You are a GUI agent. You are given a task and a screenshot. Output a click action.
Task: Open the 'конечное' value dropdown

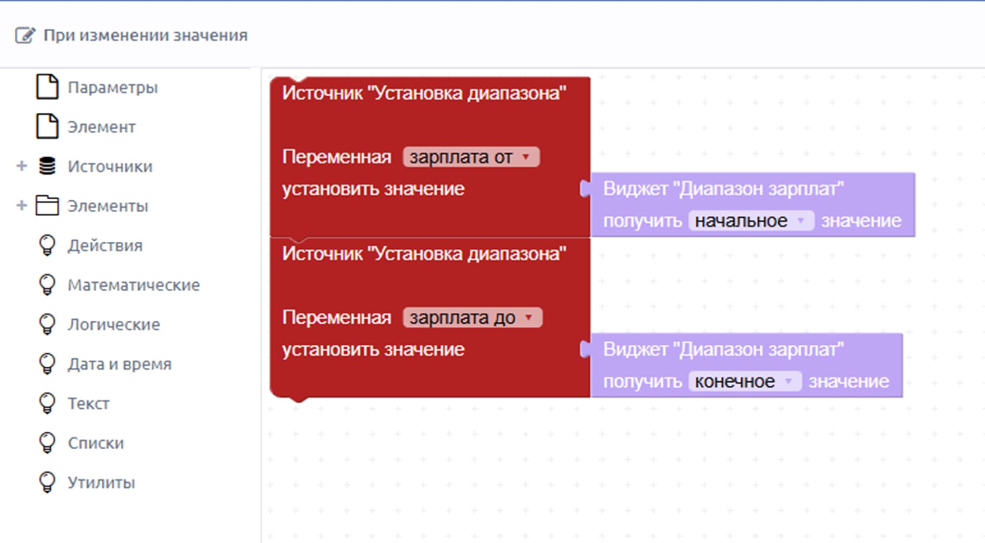[744, 382]
